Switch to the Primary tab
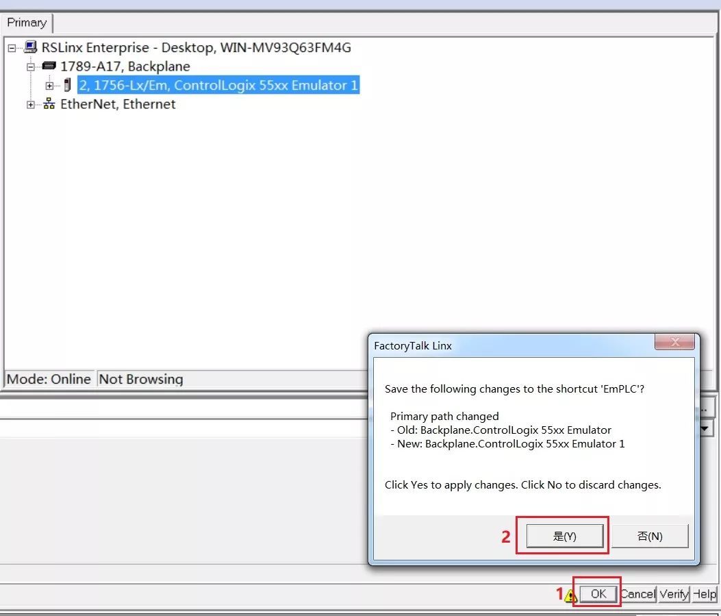This screenshot has height=616, width=721. point(27,23)
